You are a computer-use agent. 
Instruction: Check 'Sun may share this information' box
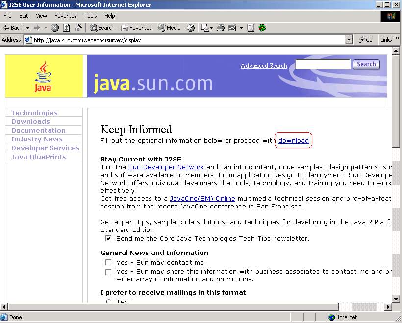pos(108,272)
